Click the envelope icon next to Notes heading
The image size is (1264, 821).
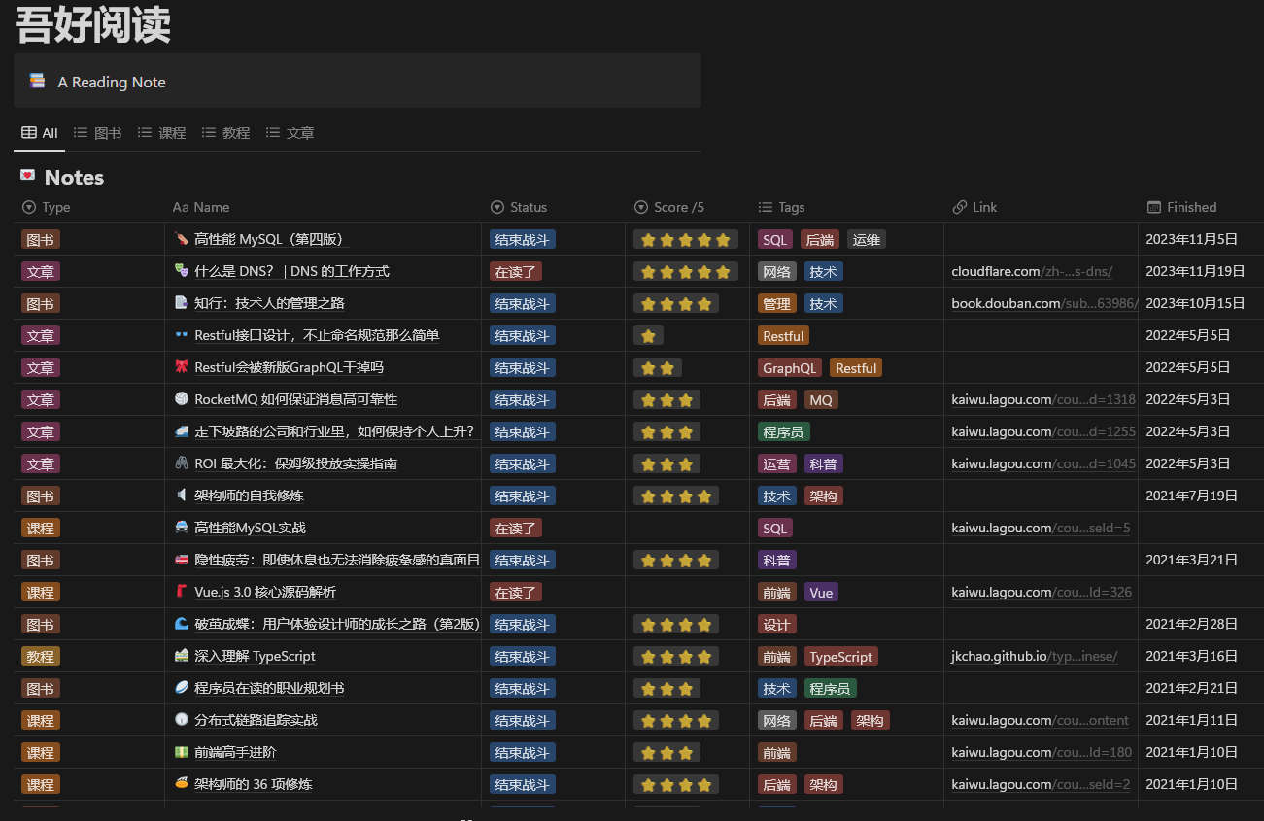click(27, 176)
